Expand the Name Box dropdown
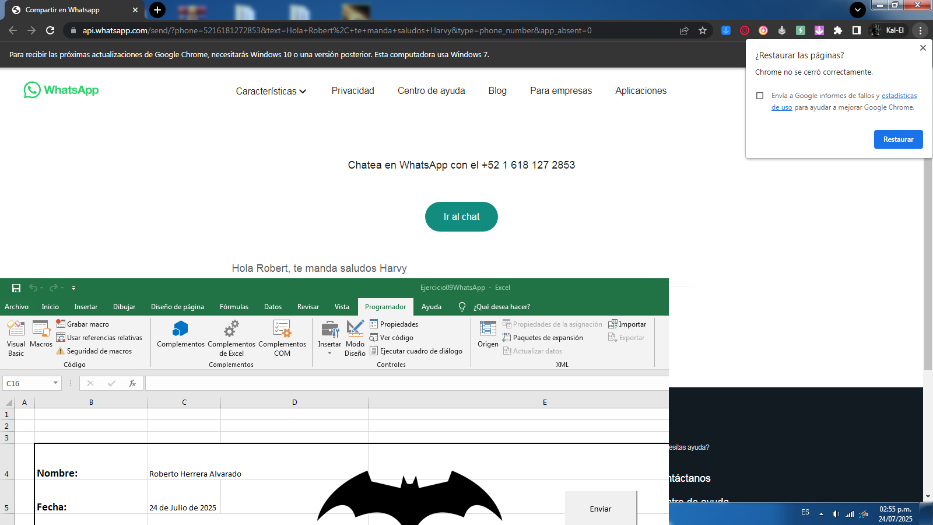 (56, 383)
